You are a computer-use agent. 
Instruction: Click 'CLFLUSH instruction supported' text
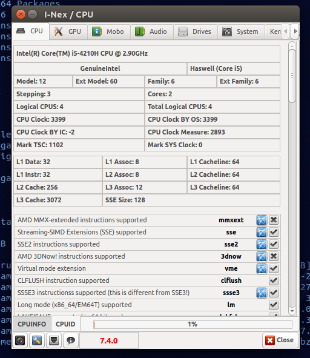coord(64,280)
